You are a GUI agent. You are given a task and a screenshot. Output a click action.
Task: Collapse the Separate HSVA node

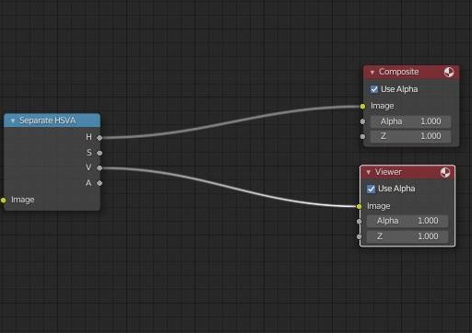[x=13, y=121]
